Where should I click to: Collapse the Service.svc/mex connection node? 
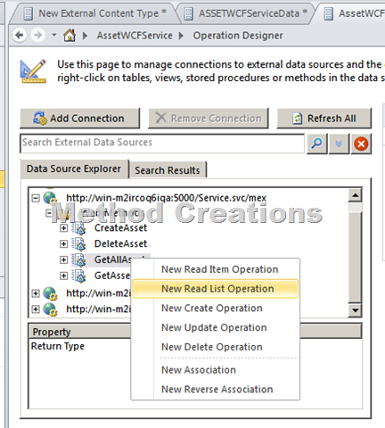pos(36,198)
